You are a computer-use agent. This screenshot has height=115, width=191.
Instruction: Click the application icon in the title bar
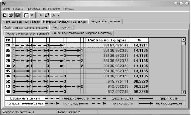(x=4, y=4)
